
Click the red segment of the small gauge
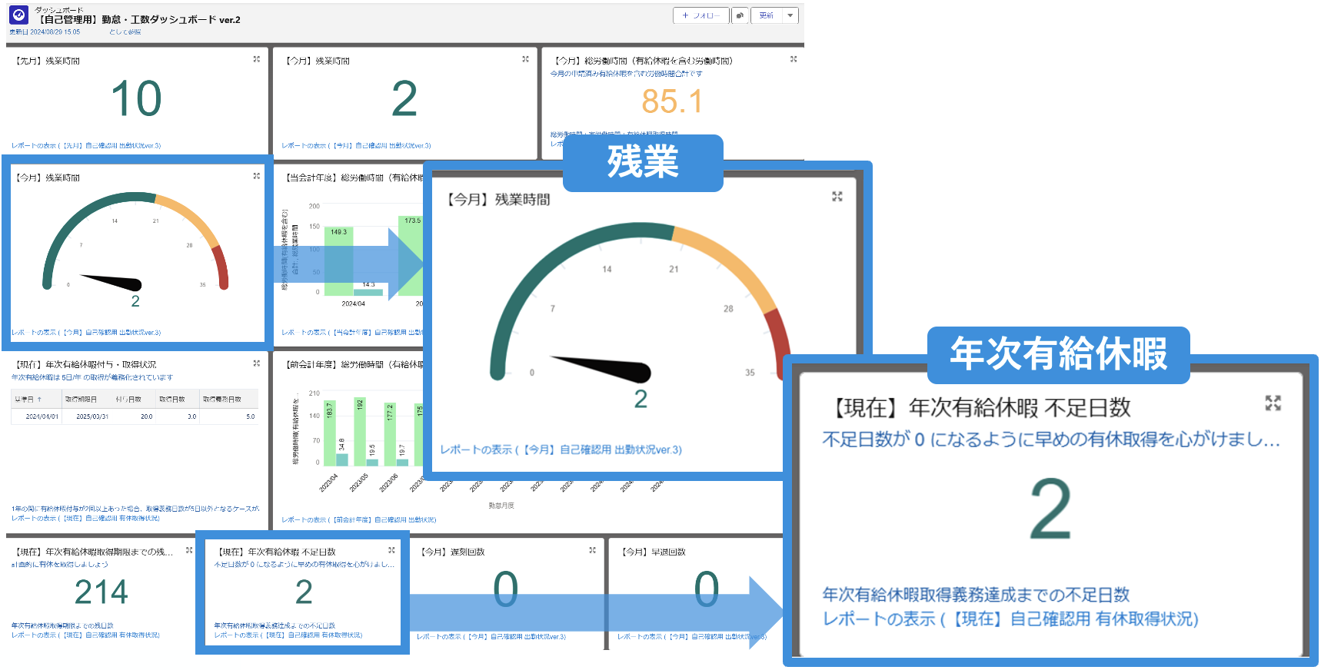point(221,267)
